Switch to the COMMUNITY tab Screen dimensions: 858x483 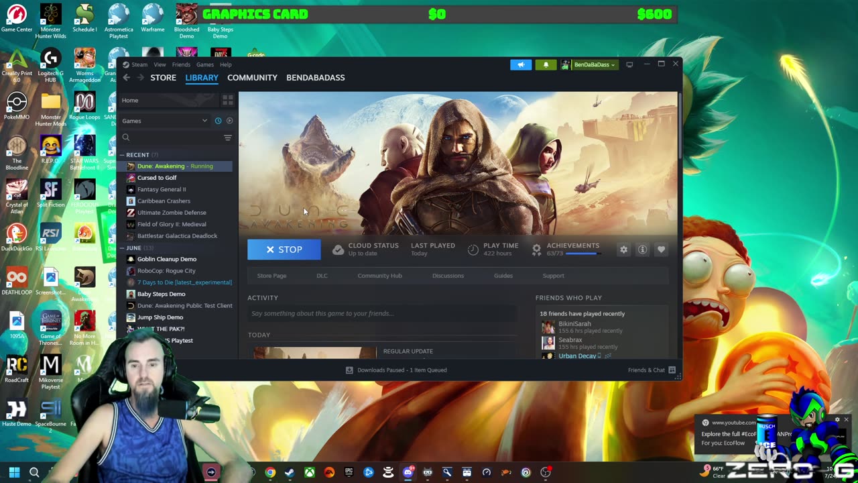pyautogui.click(x=252, y=78)
